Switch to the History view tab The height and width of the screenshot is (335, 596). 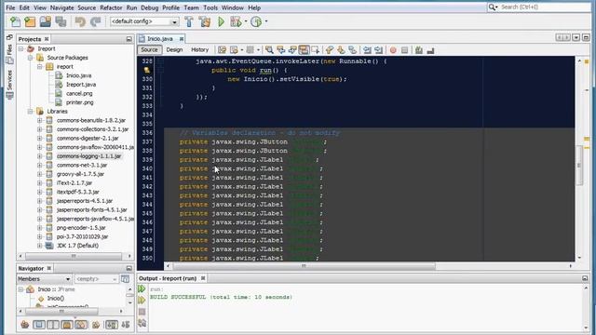coord(200,49)
